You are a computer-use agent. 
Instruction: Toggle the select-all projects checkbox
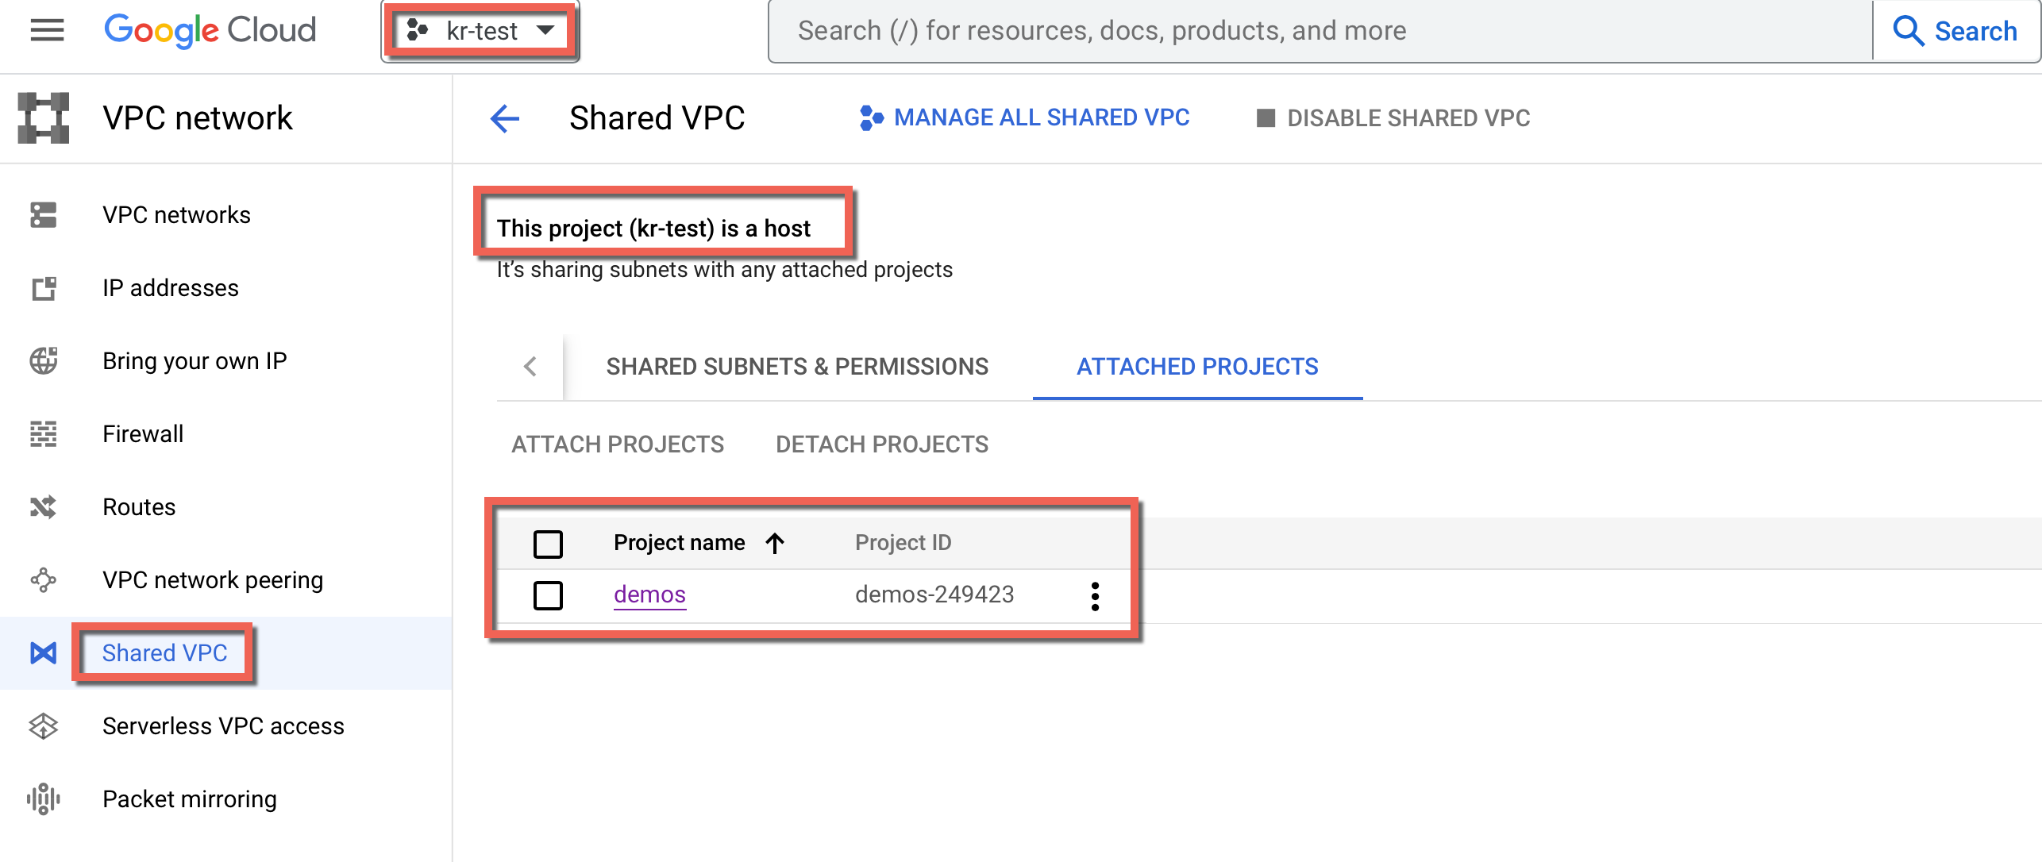[x=548, y=544]
